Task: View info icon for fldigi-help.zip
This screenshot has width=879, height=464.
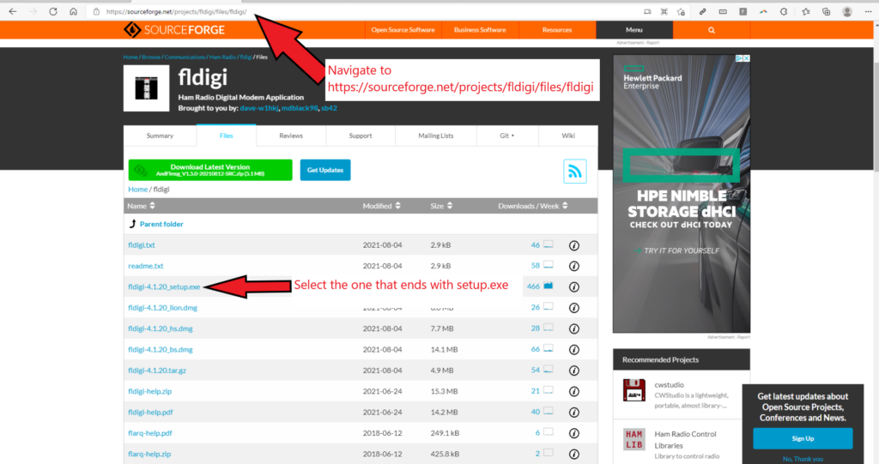Action: point(574,391)
